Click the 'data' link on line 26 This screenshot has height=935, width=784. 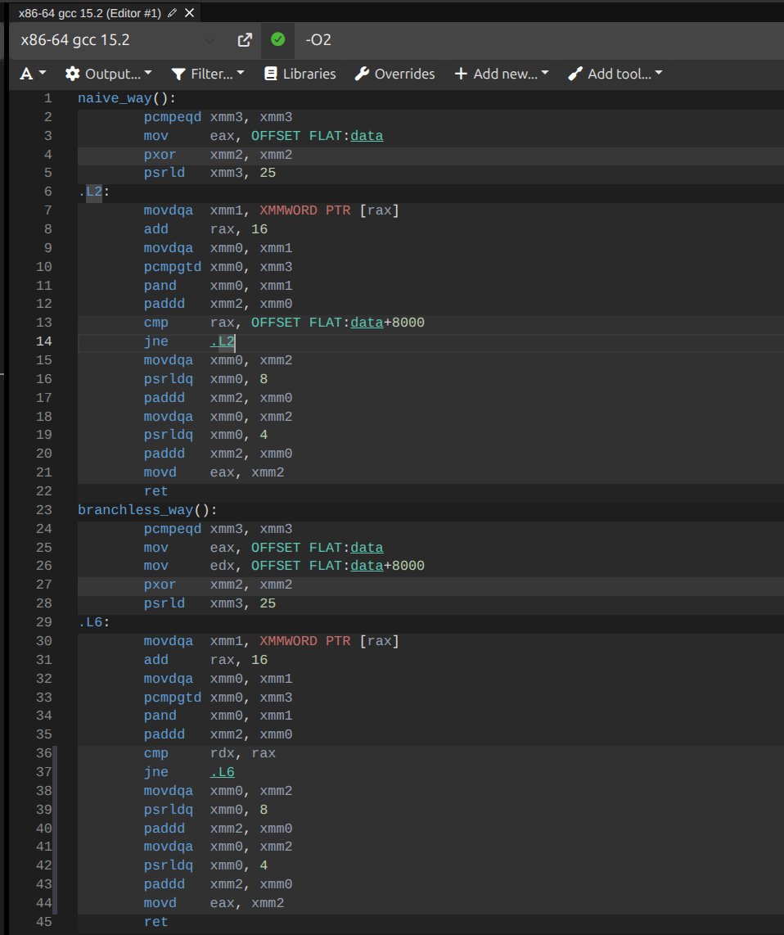tap(367, 566)
